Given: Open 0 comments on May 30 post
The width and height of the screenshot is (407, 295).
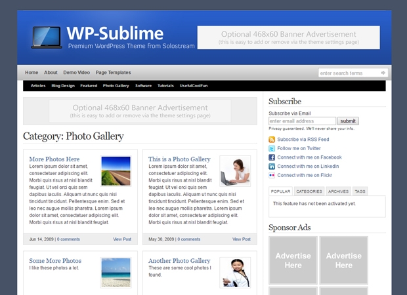Looking at the screenshot, I should pos(189,239).
